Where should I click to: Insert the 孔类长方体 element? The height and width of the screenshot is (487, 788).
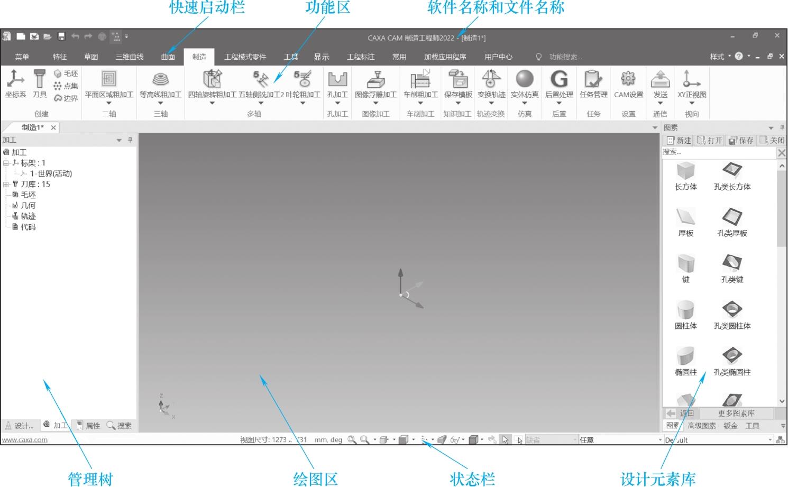point(732,177)
